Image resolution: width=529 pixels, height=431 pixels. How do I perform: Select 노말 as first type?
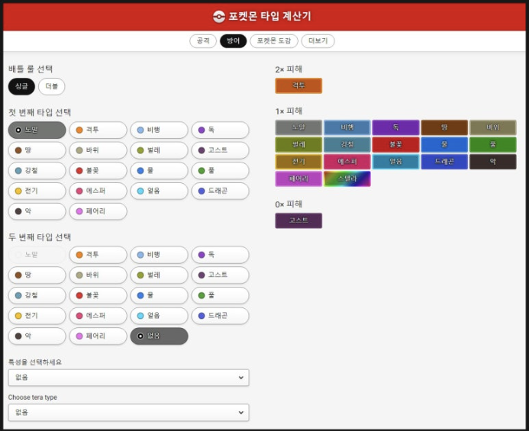point(37,130)
